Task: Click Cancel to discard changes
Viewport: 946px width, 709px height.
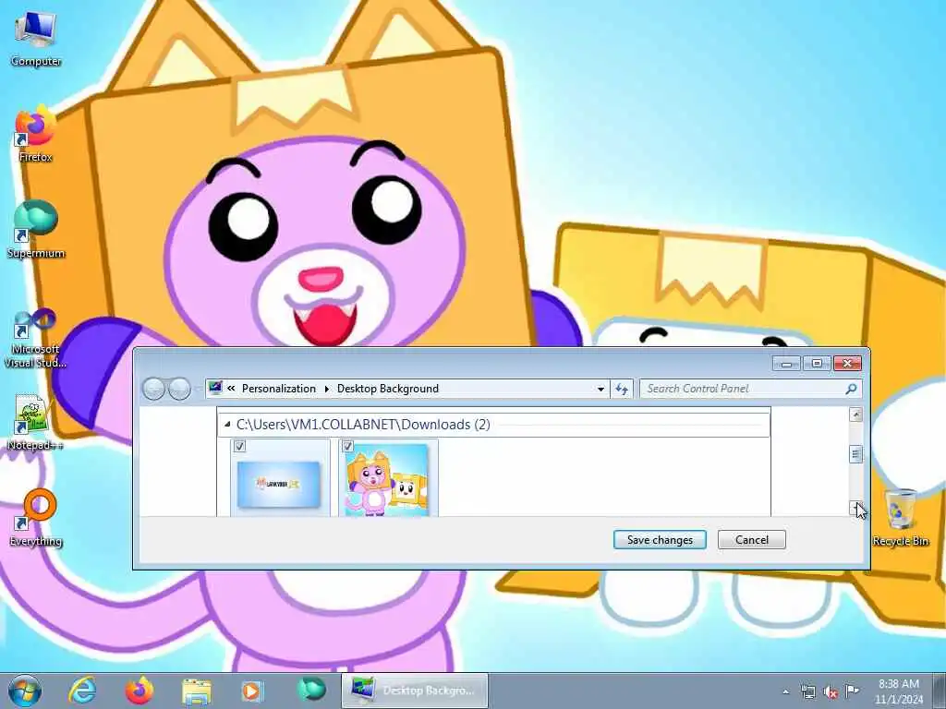Action: (752, 539)
